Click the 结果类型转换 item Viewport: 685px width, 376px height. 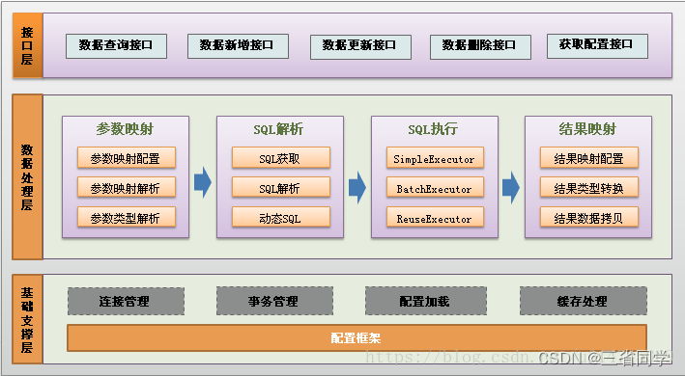(x=589, y=187)
